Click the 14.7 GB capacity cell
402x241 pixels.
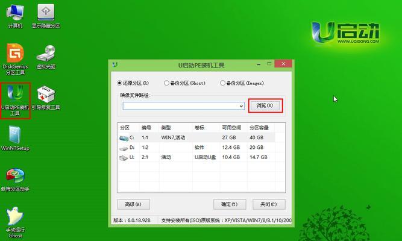pyautogui.click(x=259, y=157)
